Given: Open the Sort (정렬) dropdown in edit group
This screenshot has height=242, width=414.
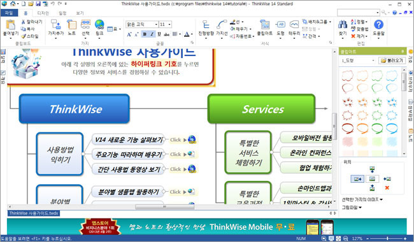Looking at the screenshot, I should 359,22.
